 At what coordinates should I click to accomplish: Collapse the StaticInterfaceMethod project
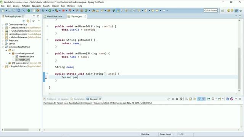point(3,47)
